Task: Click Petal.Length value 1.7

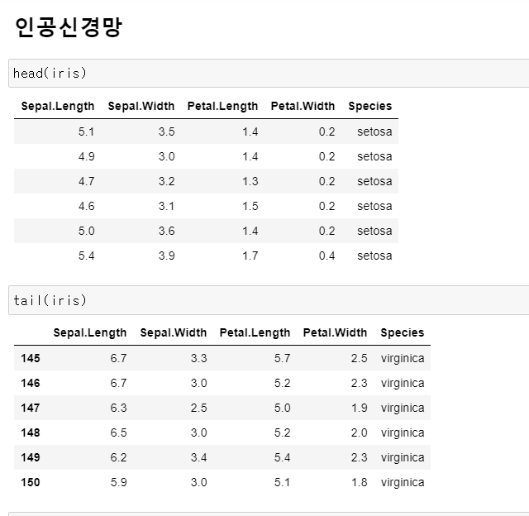Action: click(x=250, y=256)
